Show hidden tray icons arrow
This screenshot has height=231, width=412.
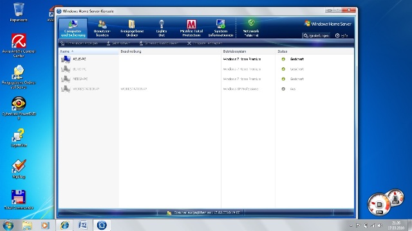coord(351,225)
